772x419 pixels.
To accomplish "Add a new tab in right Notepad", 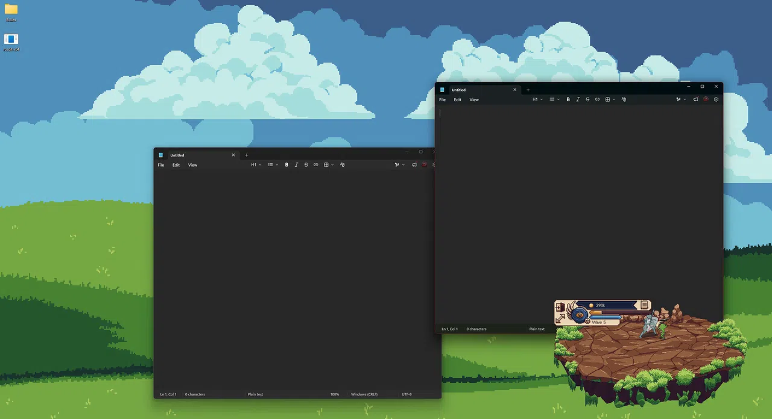I will tap(528, 90).
